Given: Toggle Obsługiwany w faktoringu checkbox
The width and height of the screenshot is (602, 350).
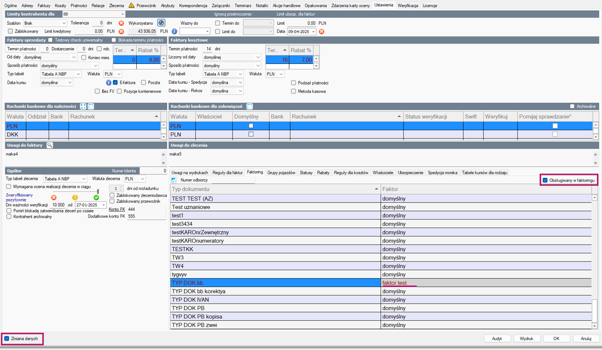Looking at the screenshot, I should [x=545, y=180].
